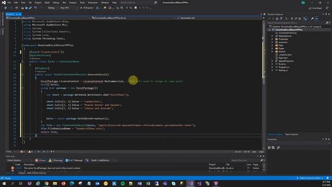332x187 pixels.
Task: Click the Visual Studio logo icon
Action: pyautogui.click(x=4, y=3)
